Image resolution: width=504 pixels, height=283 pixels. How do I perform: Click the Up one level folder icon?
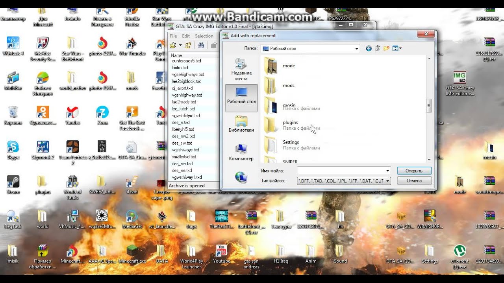click(x=377, y=48)
